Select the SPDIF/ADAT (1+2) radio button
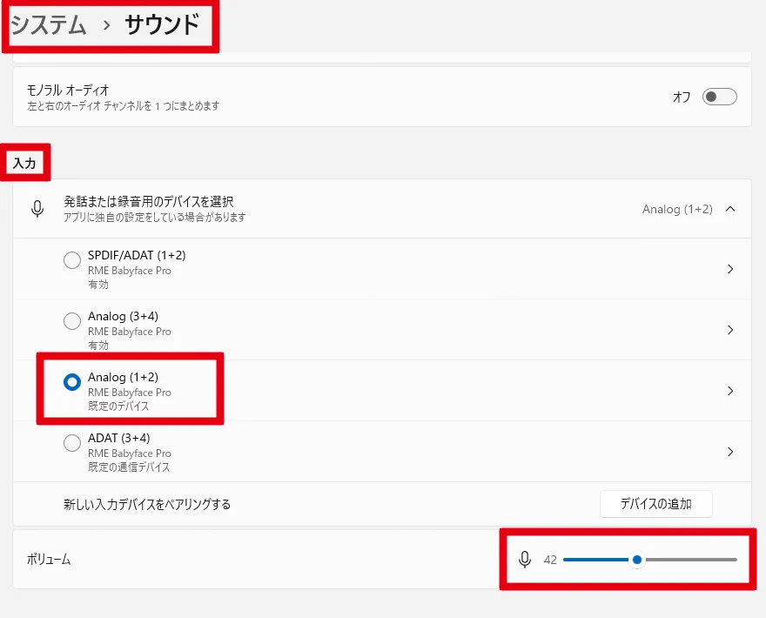 click(72, 260)
